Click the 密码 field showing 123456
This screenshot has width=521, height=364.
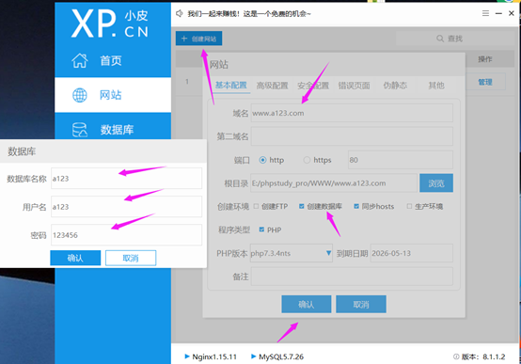(x=126, y=235)
